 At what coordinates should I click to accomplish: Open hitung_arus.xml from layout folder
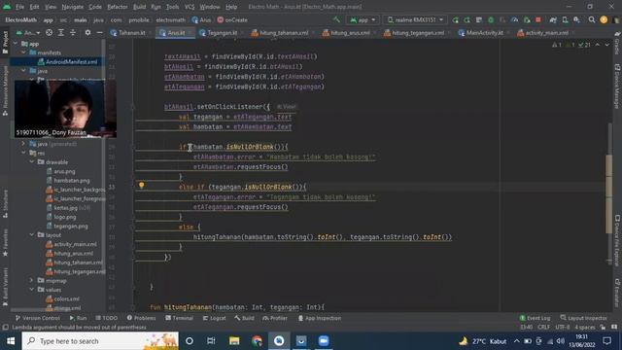coord(74,254)
